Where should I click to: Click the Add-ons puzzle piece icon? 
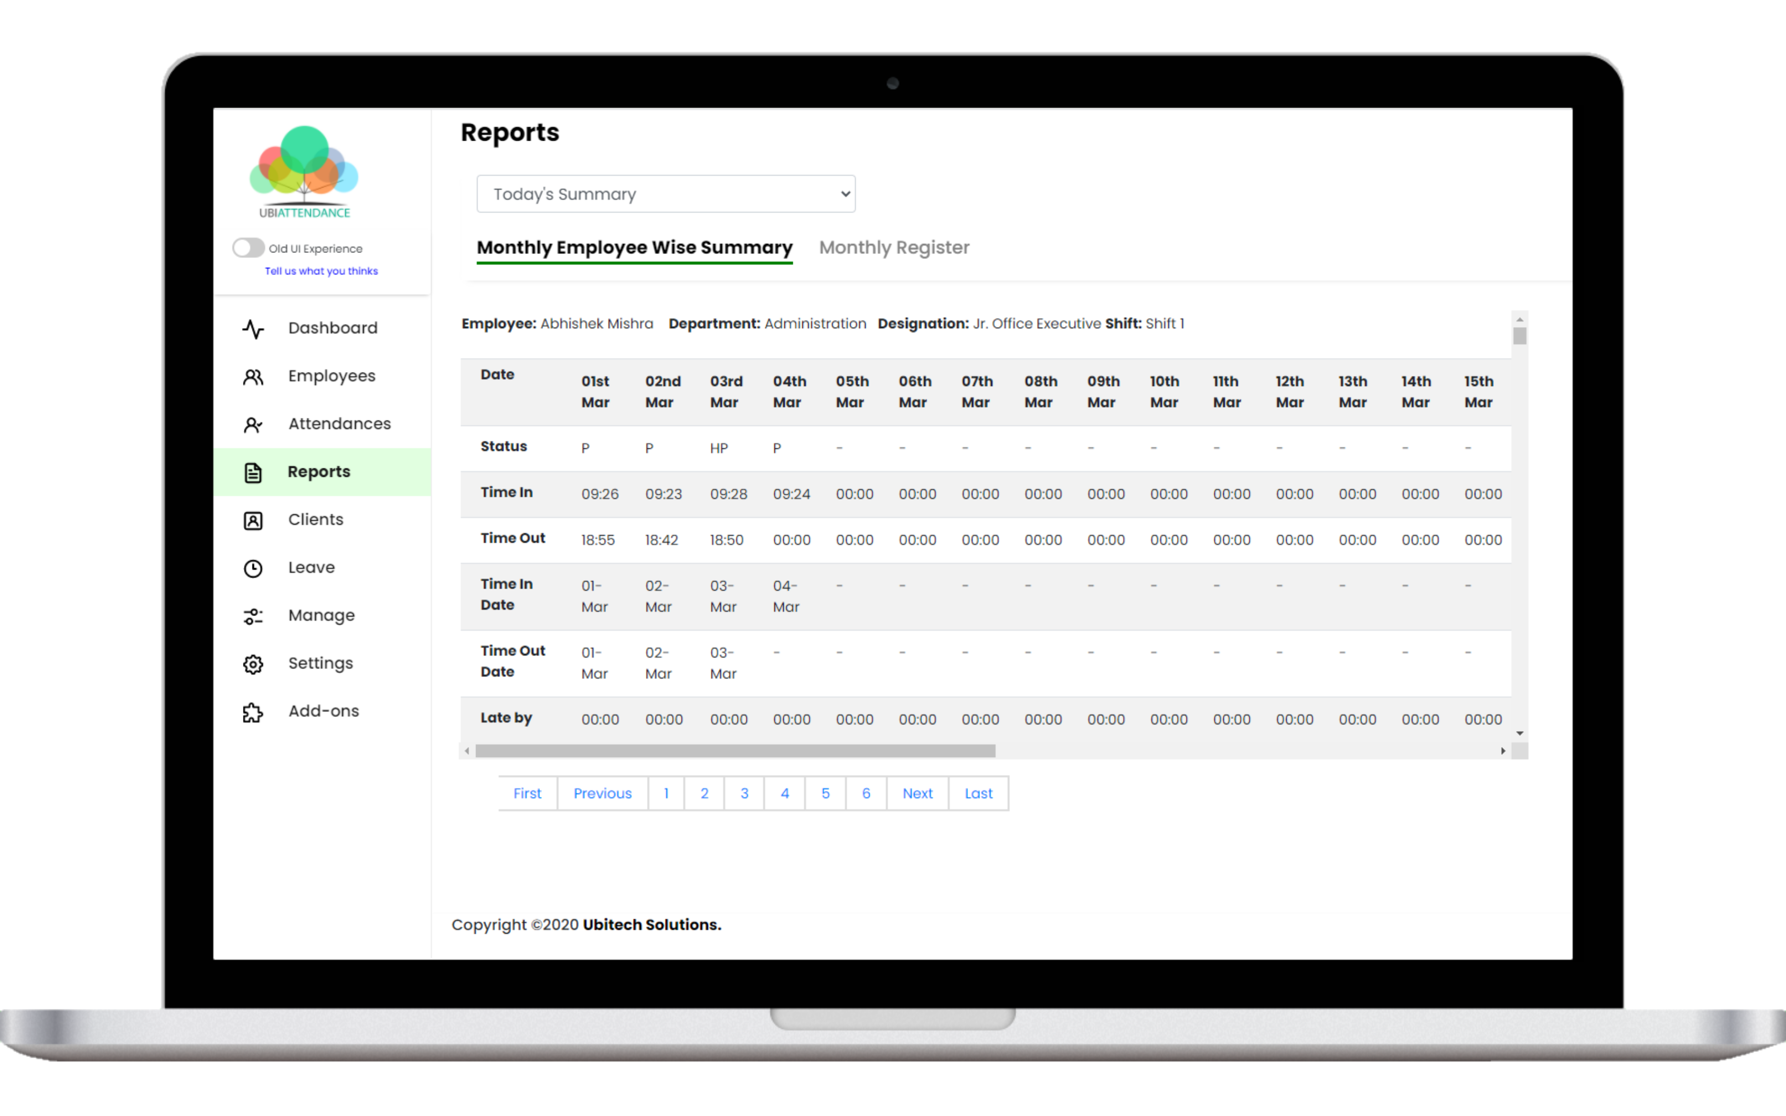coord(253,712)
